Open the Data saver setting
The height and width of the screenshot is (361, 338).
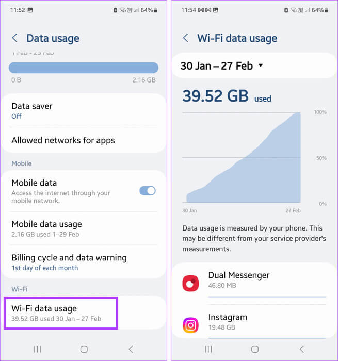[x=84, y=111]
